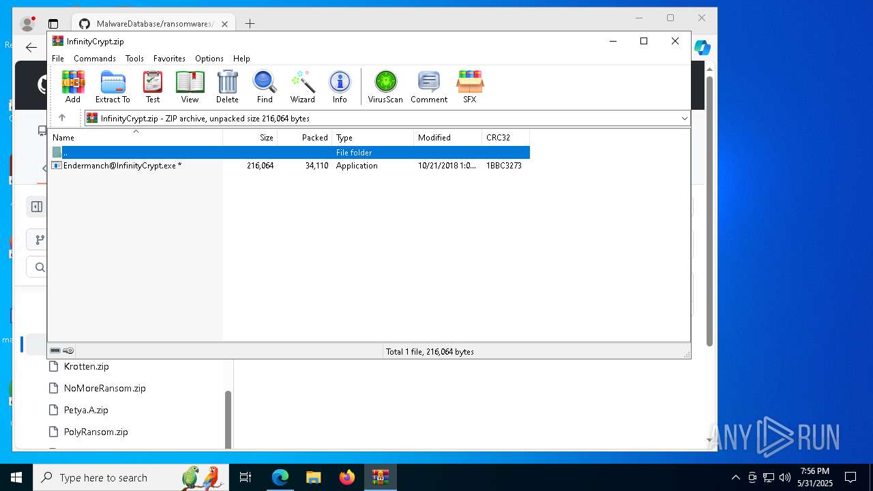Open the Copilot icon in the browser
Viewport: 873px width, 491px height.
[702, 48]
